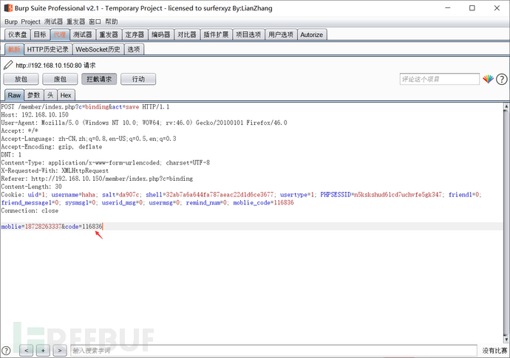The height and width of the screenshot is (358, 510).
Task: Click the scrollbar up arrow in request editor
Action: point(506,106)
